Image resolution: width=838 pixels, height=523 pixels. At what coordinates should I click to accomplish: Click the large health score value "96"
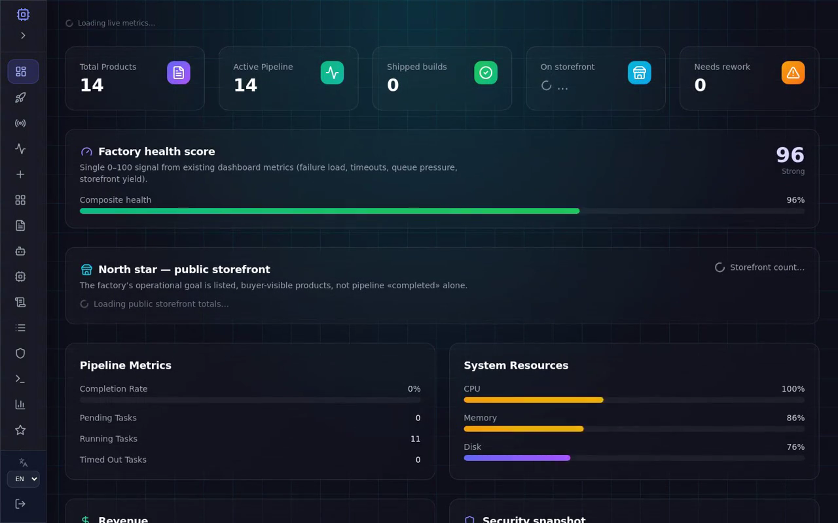click(x=790, y=155)
